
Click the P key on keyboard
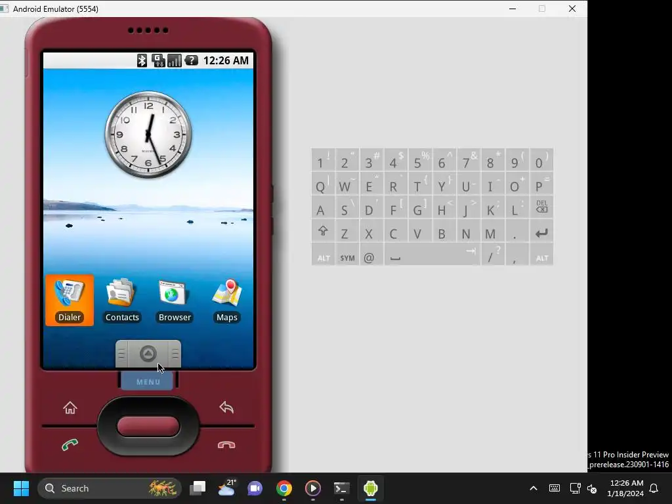click(x=541, y=184)
